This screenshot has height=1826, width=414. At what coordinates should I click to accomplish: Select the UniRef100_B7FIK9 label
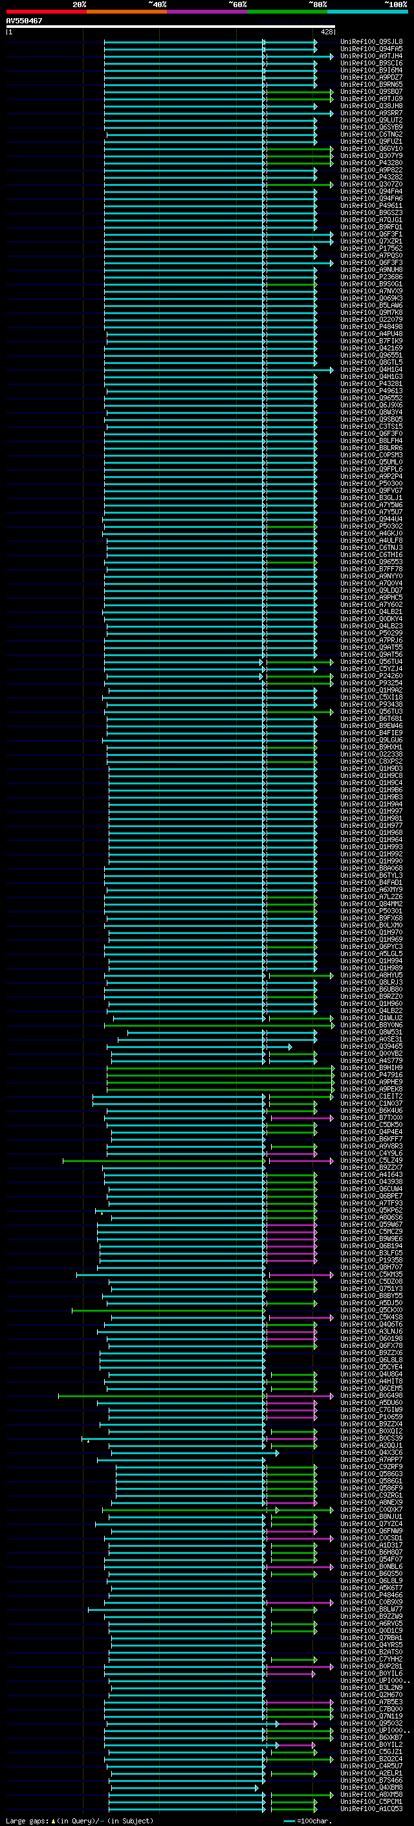click(371, 341)
